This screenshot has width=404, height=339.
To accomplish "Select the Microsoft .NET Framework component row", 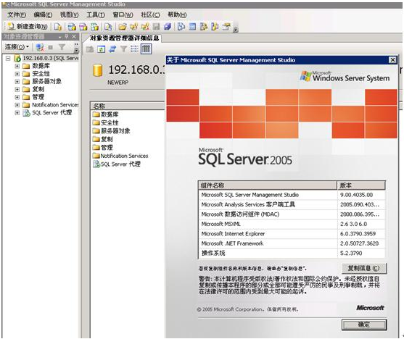I will click(292, 243).
